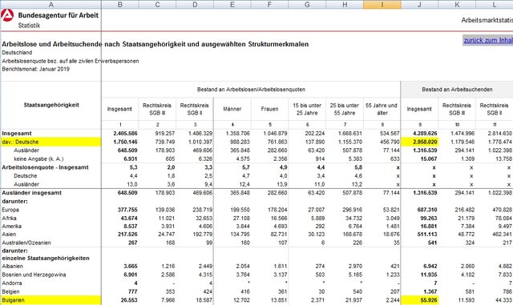Click Europa's total value 377.755
This screenshot has height=305, width=513.
point(127,210)
